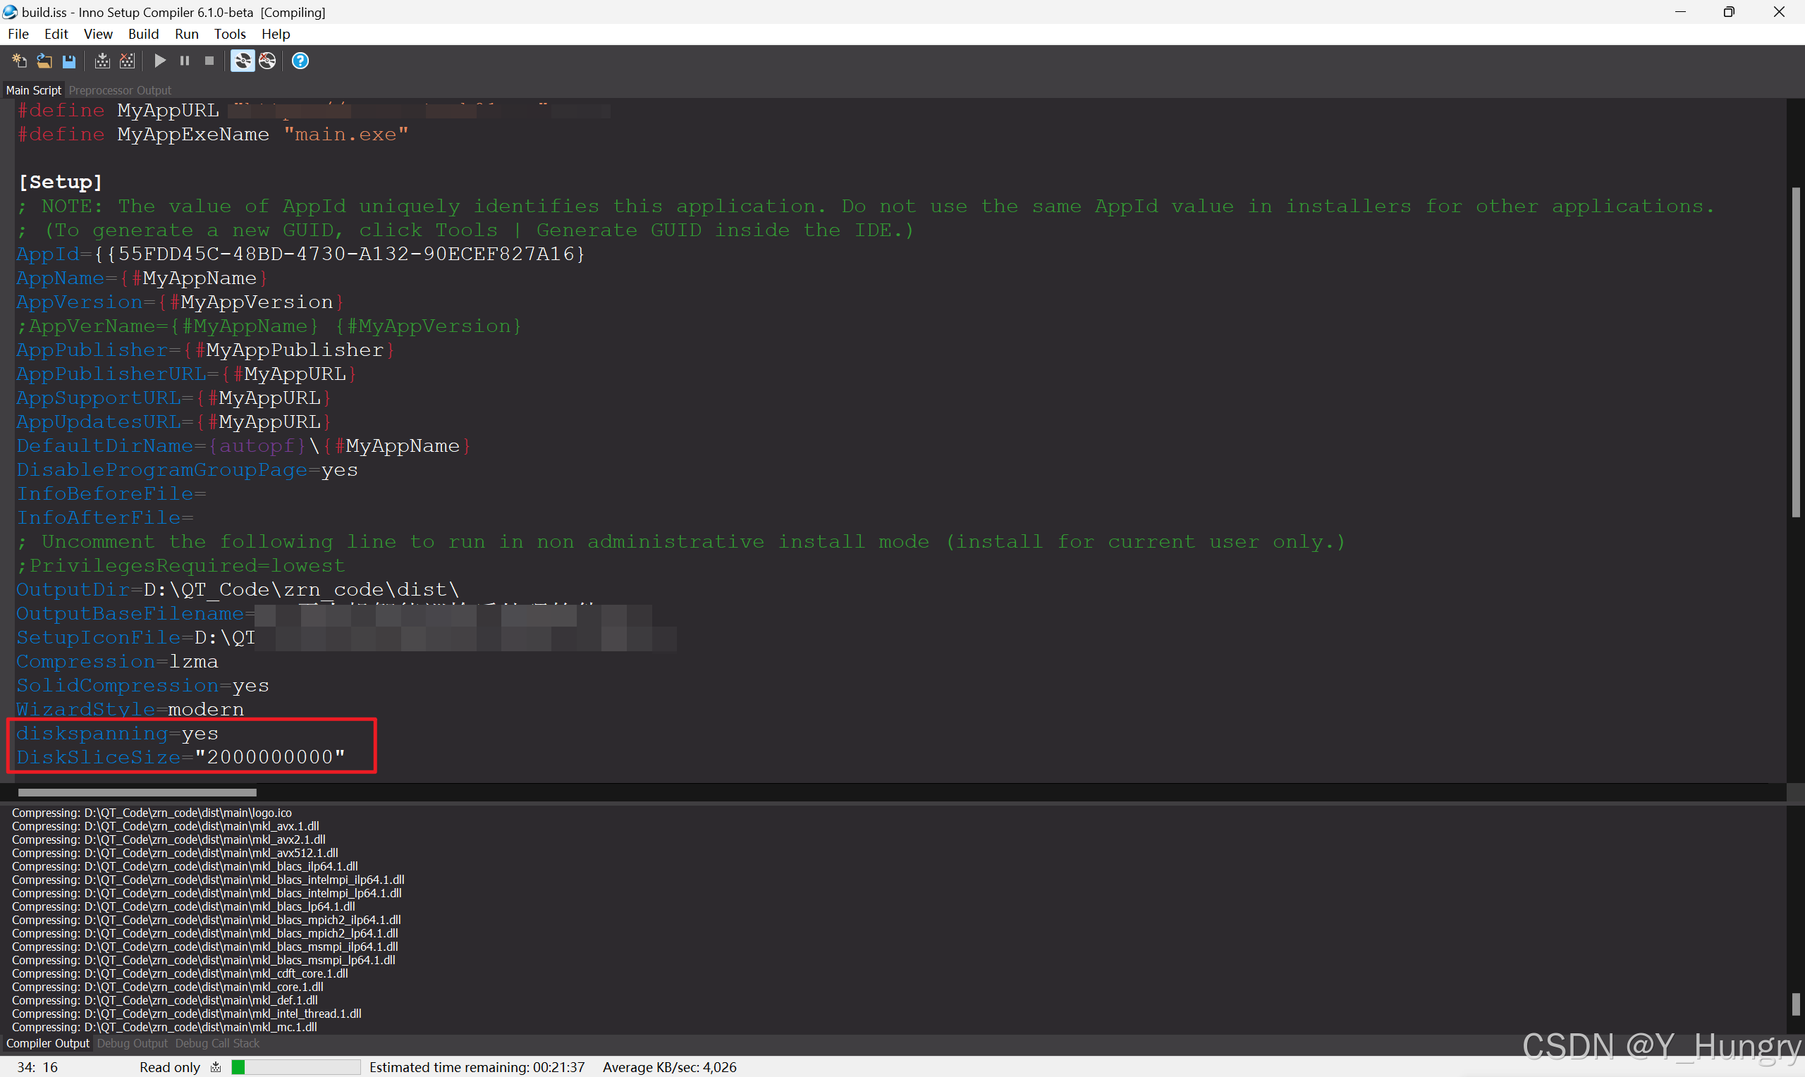Save the script with floppy icon
This screenshot has width=1805, height=1077.
tap(69, 61)
